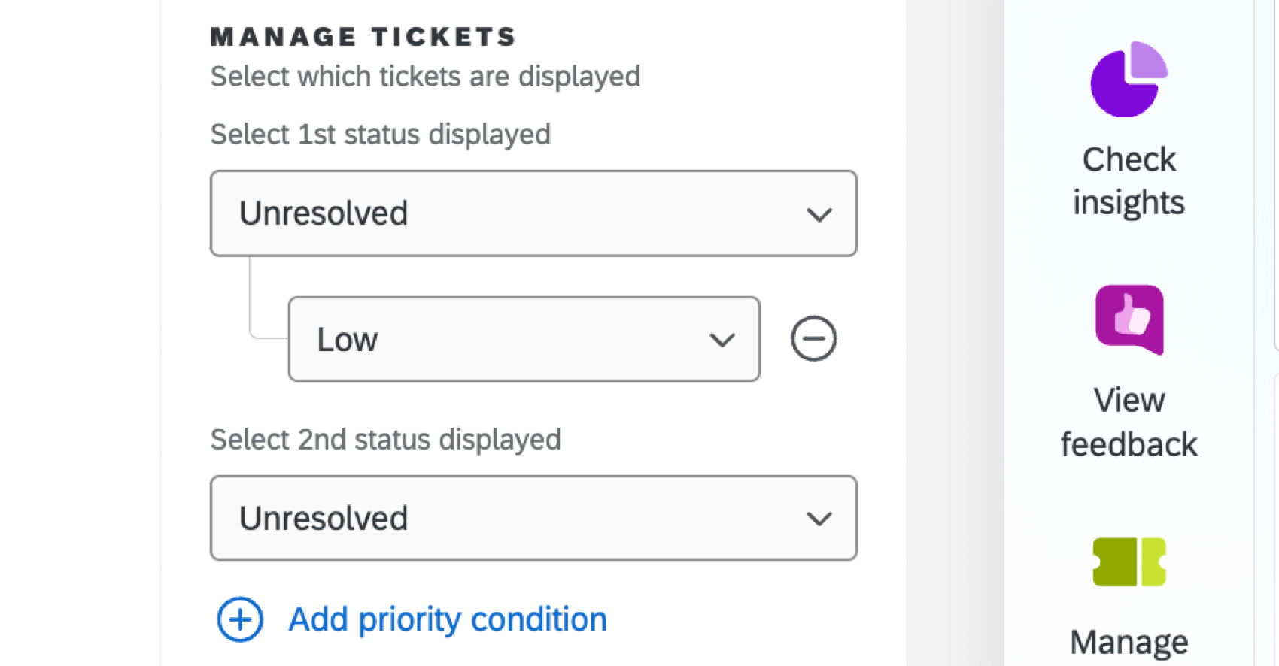Image resolution: width=1279 pixels, height=666 pixels.
Task: Click the MANAGE TICKETS heading
Action: pyautogui.click(x=363, y=35)
